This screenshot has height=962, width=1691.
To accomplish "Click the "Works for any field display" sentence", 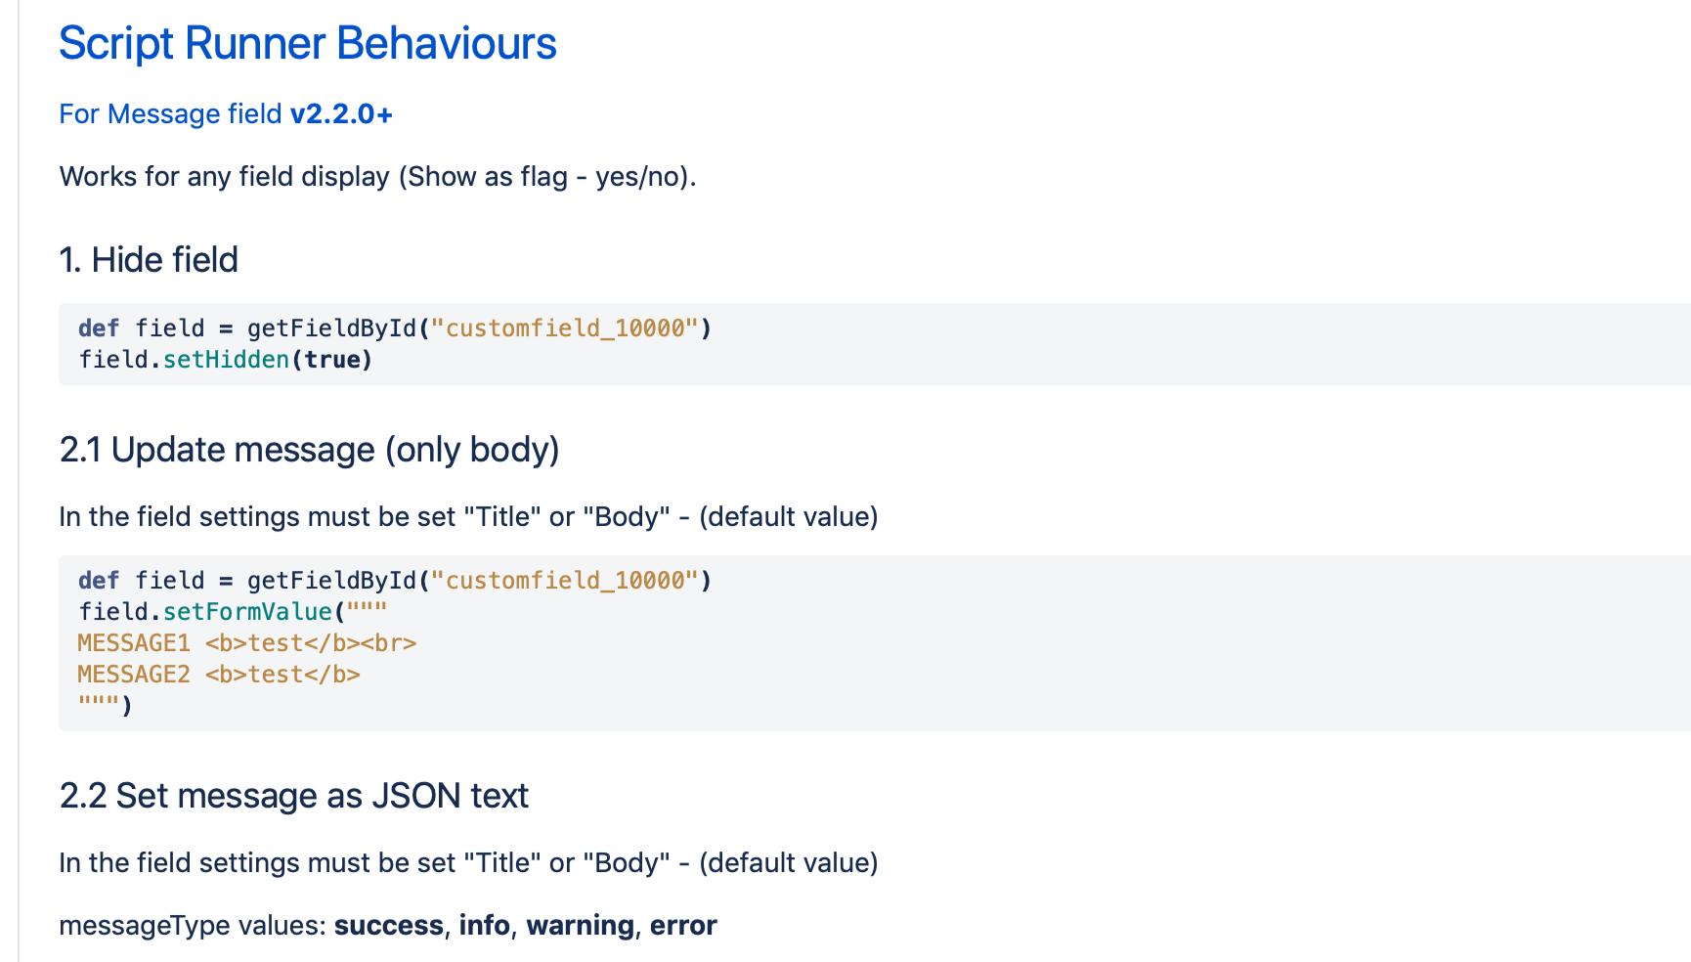I will point(377,177).
